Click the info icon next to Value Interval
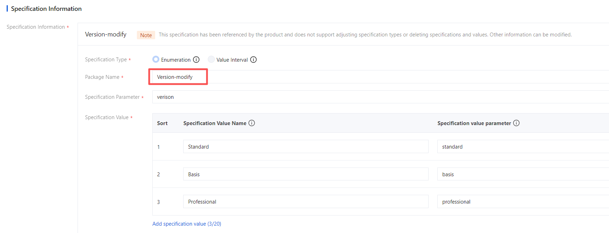Screen dimensions: 609x233 [x=253, y=60]
